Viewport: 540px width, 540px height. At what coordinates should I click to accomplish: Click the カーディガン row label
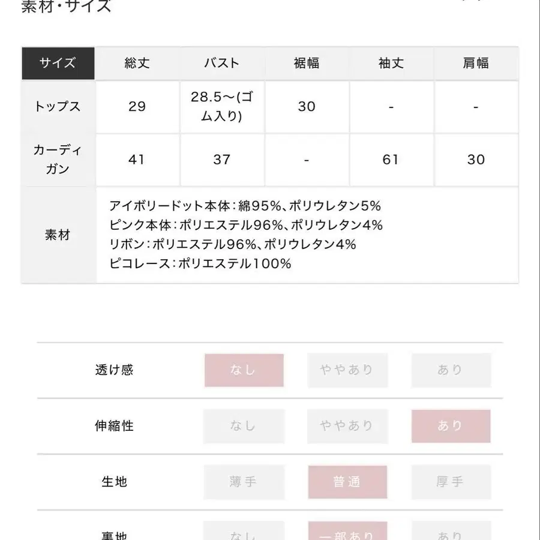pyautogui.click(x=58, y=160)
